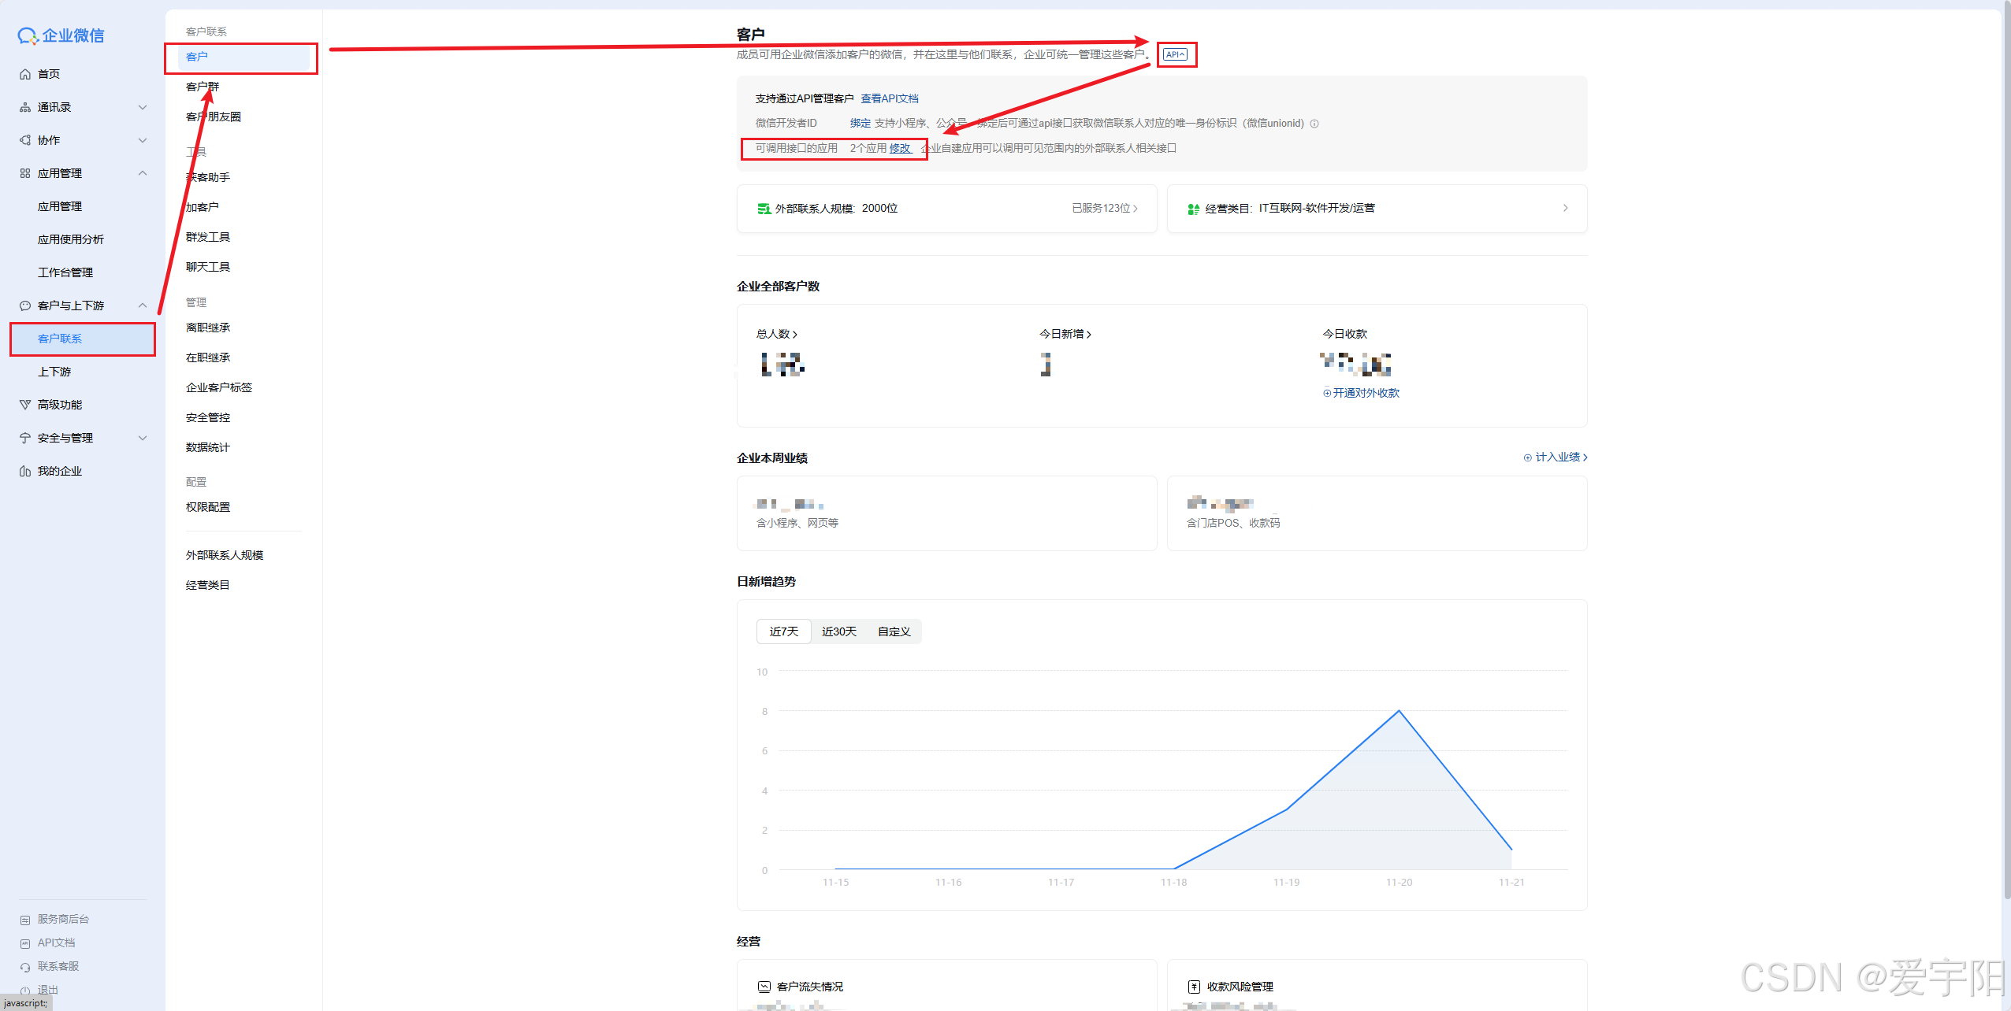Click the info icon after 微信unionid

coord(1314,124)
